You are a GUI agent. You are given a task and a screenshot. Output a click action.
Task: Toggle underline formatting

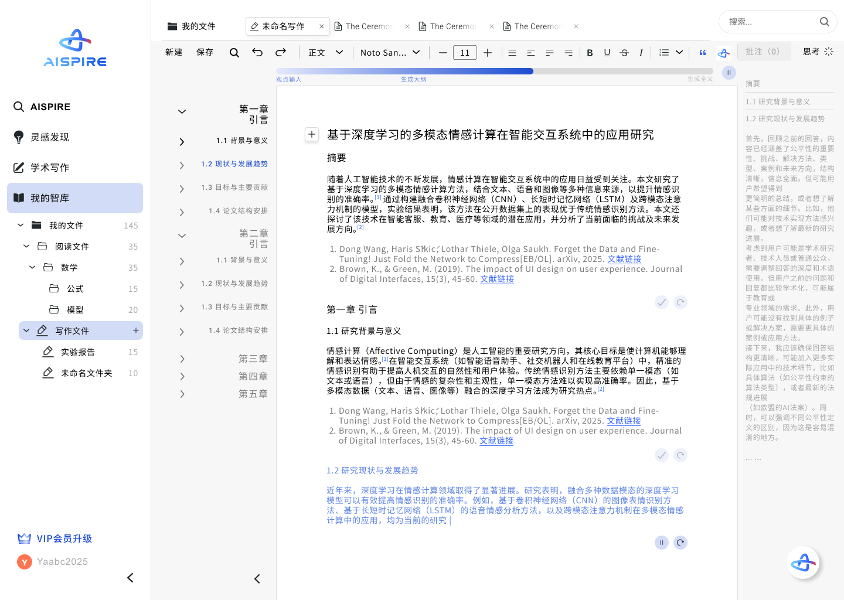[x=607, y=53]
